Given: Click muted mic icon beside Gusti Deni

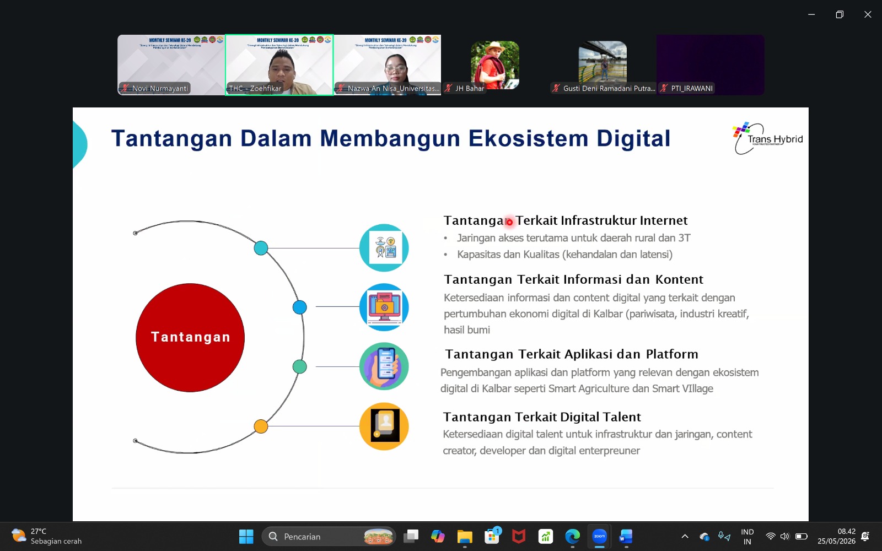Looking at the screenshot, I should point(556,88).
